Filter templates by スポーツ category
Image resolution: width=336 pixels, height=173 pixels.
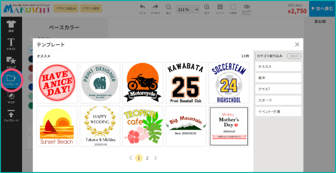pyautogui.click(x=278, y=100)
